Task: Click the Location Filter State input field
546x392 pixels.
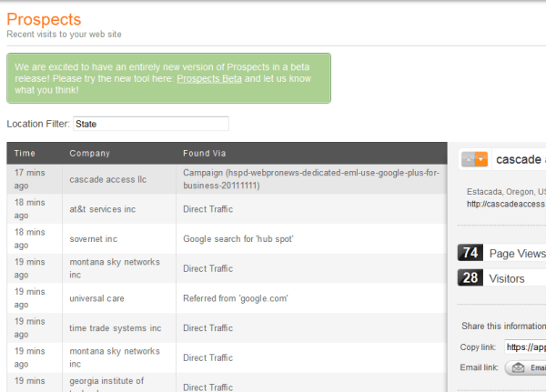Action: [151, 124]
